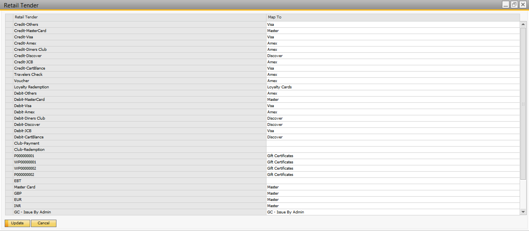Viewport: 529px width, 231px height.
Task: Click the vertical scrollbar thumb
Action: click(x=523, y=104)
